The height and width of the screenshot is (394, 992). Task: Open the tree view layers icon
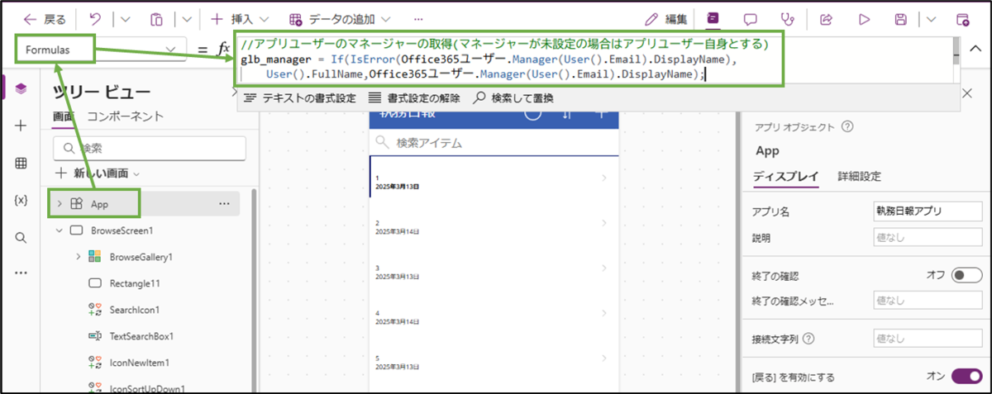pyautogui.click(x=21, y=88)
